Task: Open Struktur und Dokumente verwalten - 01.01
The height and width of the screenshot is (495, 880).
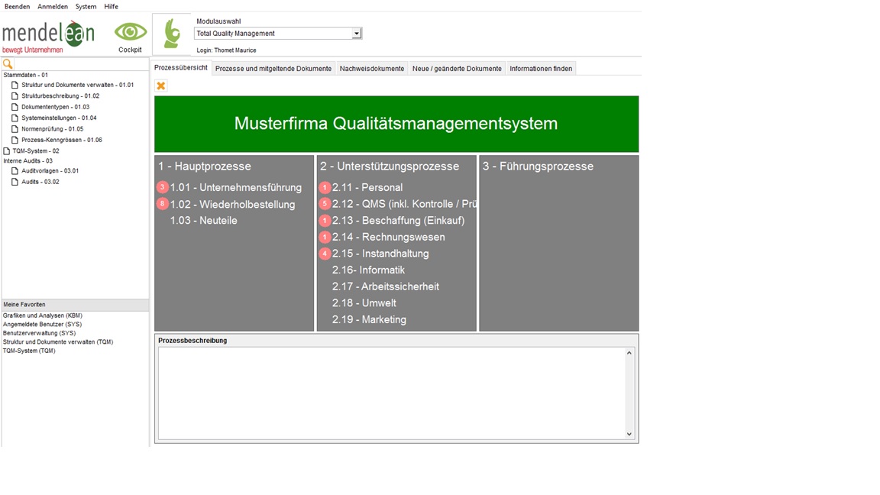Action: [77, 86]
